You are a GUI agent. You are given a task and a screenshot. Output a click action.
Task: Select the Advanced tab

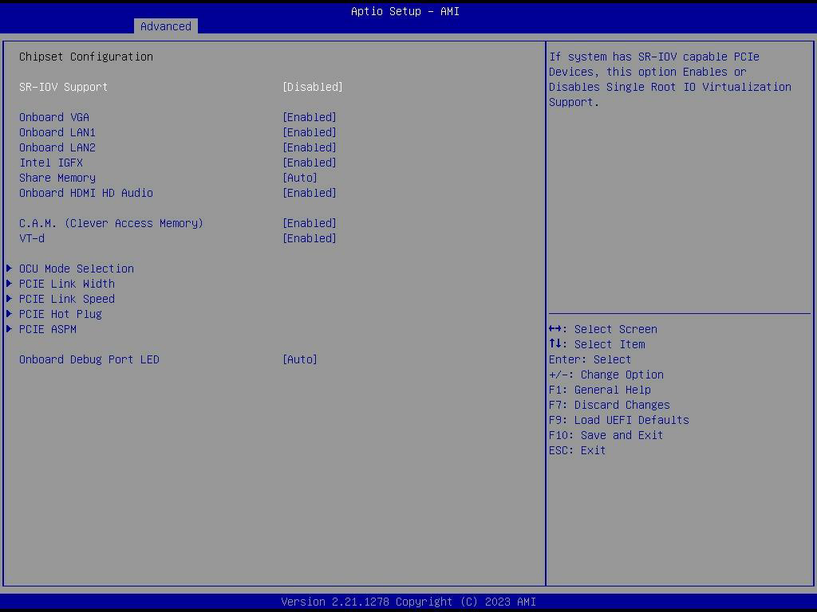[x=165, y=26]
